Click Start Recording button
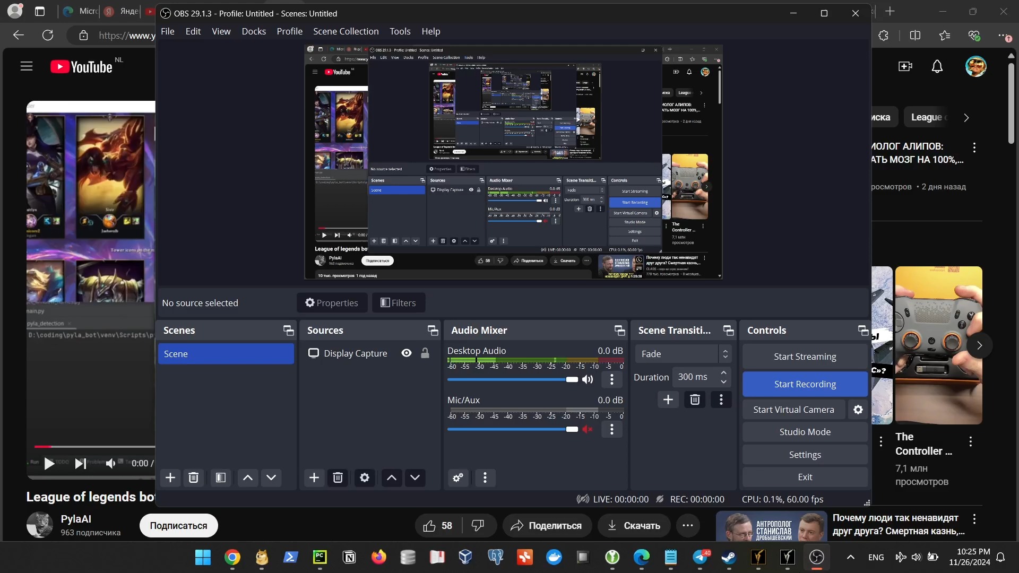1019x573 pixels. point(805,384)
